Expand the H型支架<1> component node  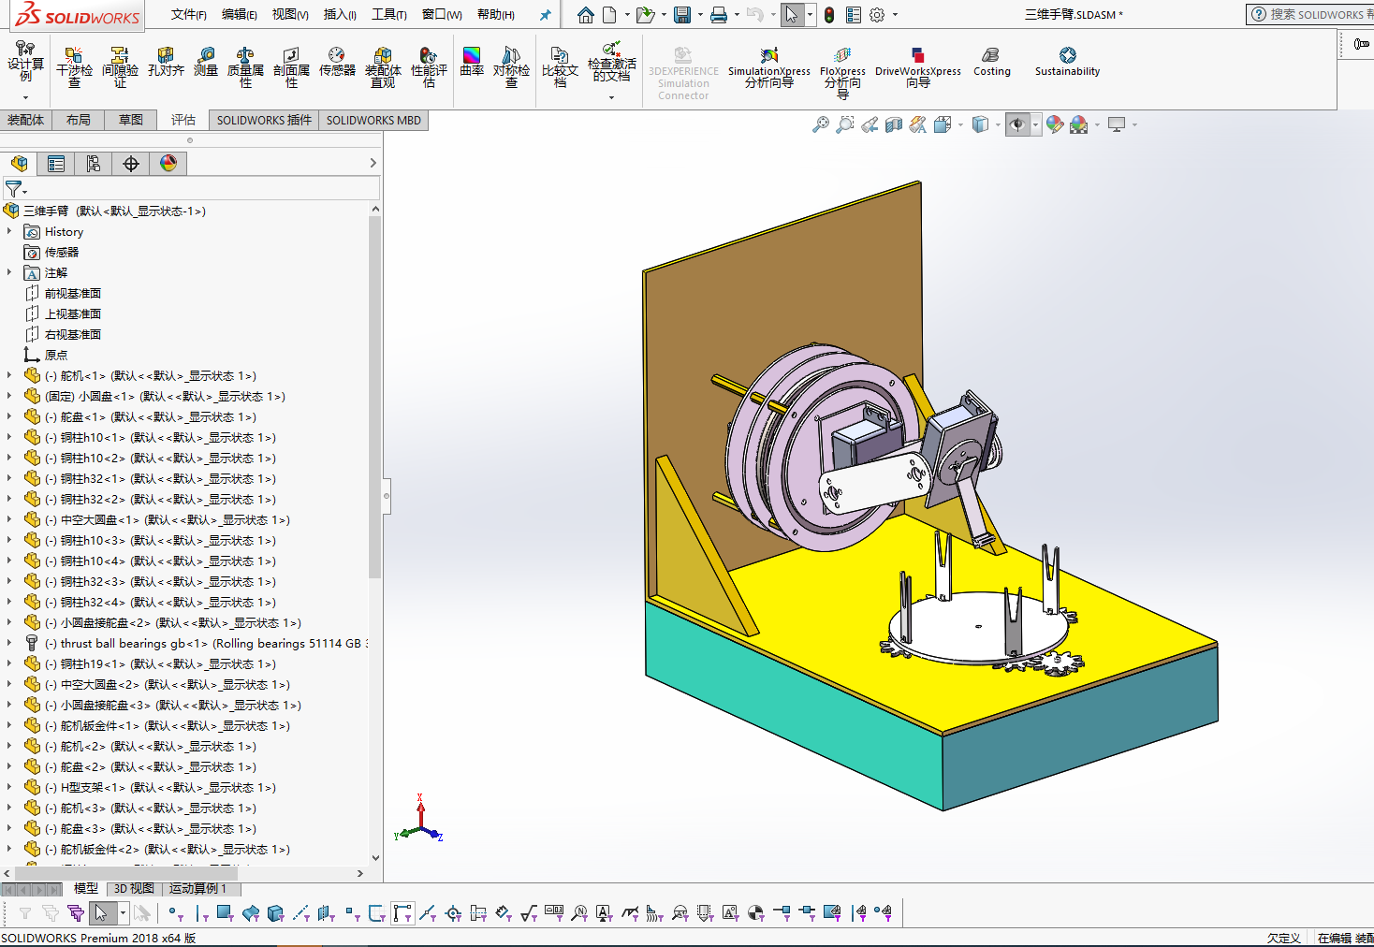pos(9,787)
